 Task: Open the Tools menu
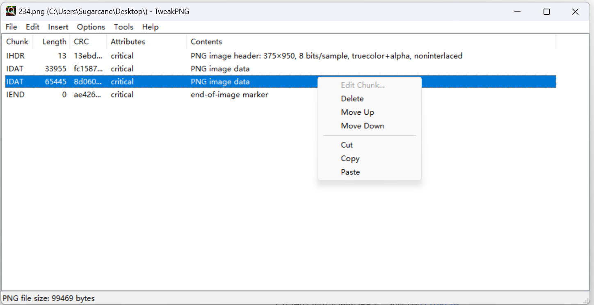[123, 27]
